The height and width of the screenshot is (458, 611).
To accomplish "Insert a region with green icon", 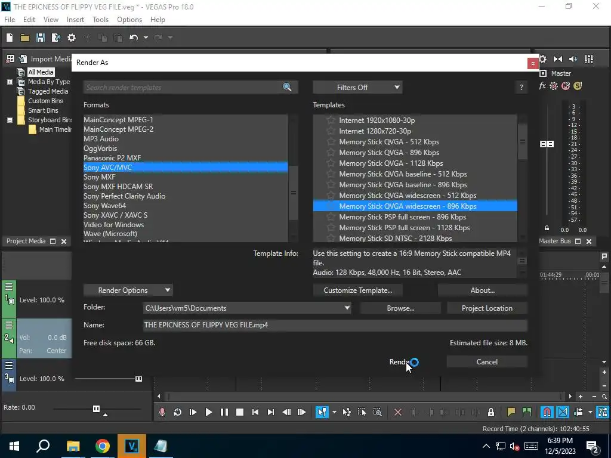I will click(527, 412).
